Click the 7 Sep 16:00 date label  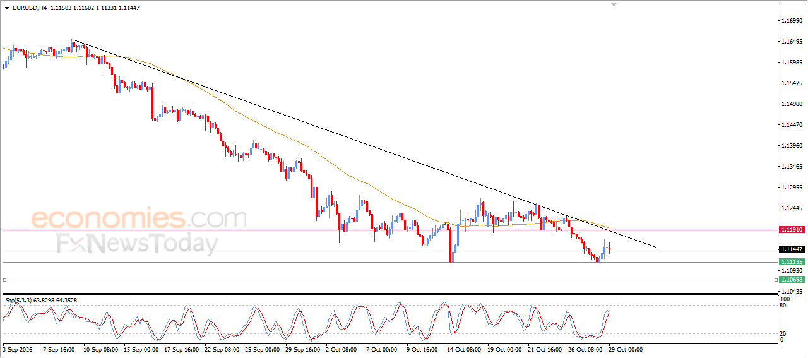point(57,349)
